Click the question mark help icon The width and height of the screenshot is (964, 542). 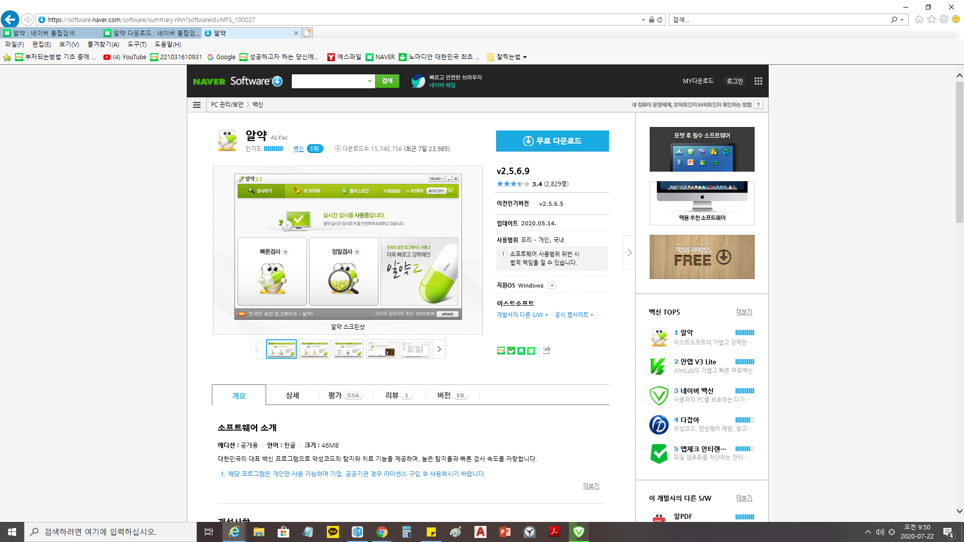[x=759, y=105]
